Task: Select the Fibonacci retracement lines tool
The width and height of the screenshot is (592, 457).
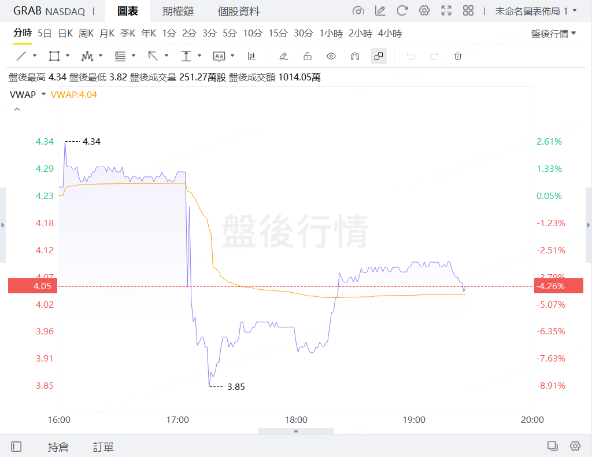Action: click(120, 56)
